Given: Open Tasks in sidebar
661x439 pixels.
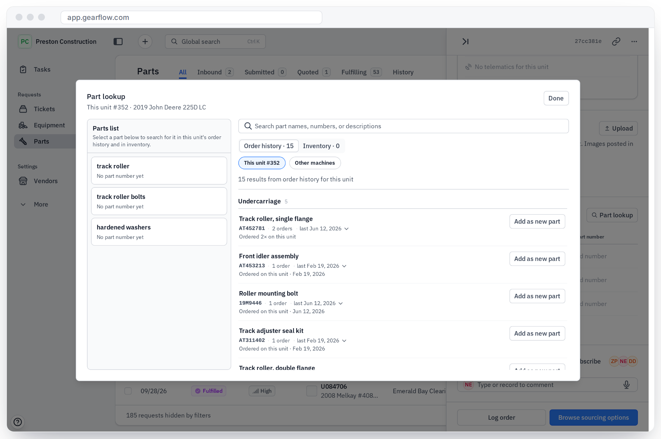Looking at the screenshot, I should click(x=42, y=69).
